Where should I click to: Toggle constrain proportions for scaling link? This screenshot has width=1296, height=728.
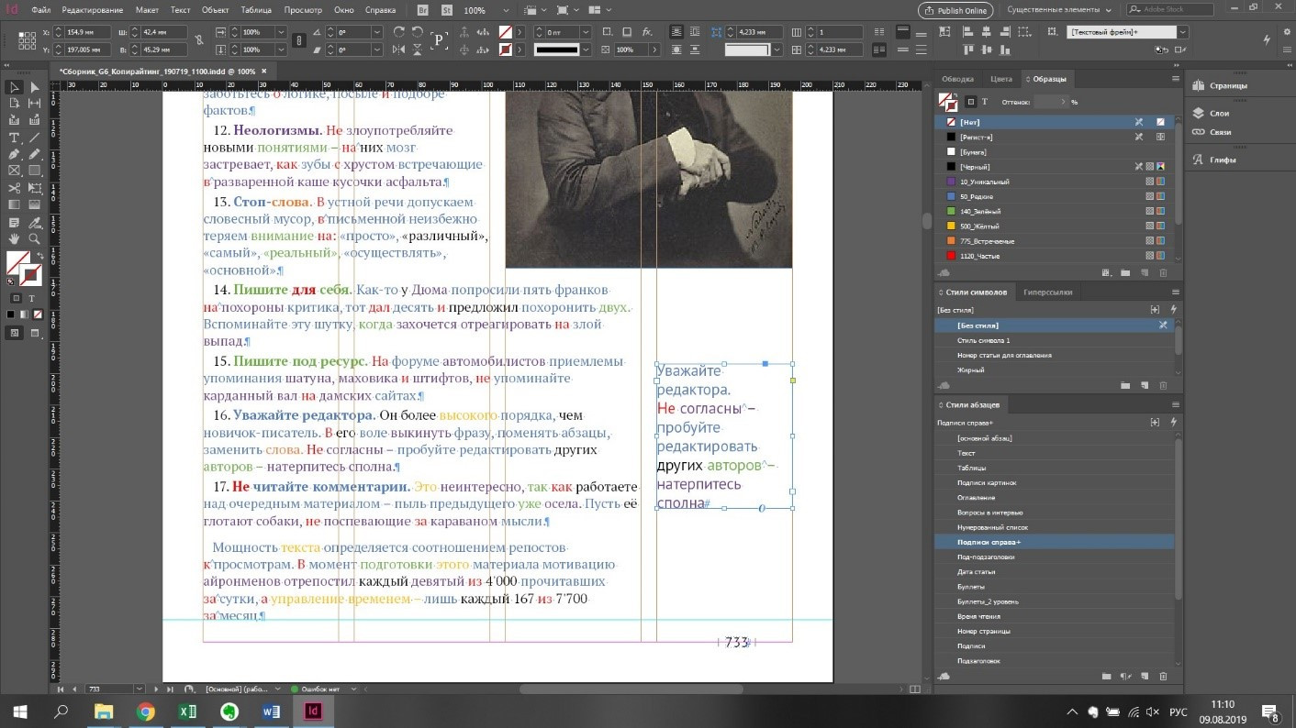coord(298,40)
